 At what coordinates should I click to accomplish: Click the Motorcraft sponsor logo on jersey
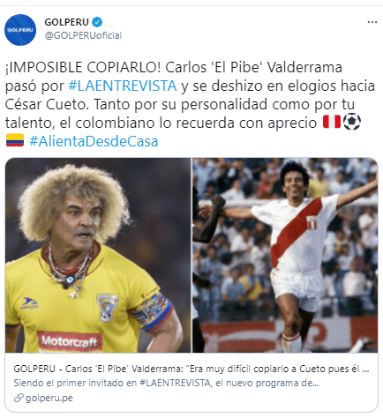pos(70,341)
